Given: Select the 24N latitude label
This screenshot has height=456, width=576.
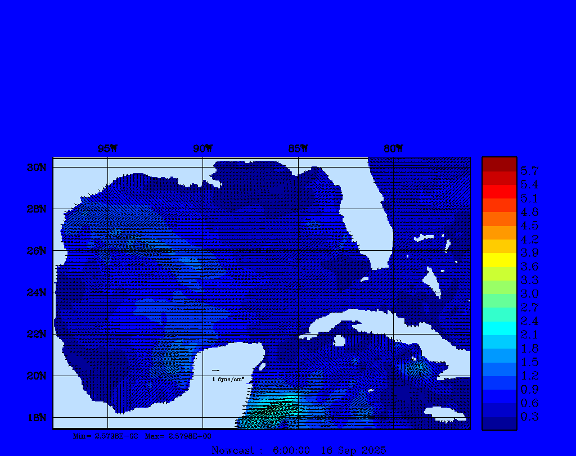Looking at the screenshot, I should click(36, 292).
